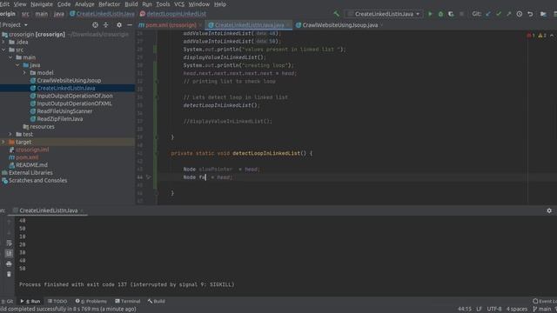
Task: Open the TODO tool window
Action: point(57,302)
